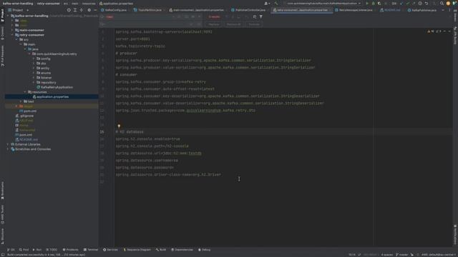Image resolution: width=458 pixels, height=257 pixels.
Task: Switch to RetryMessageListener.java tab
Action: click(x=354, y=10)
